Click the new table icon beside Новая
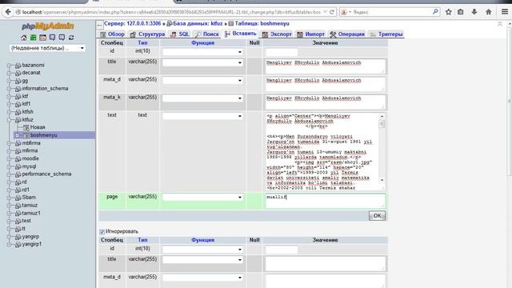Viewport: 512px width, 288px height. click(x=26, y=127)
